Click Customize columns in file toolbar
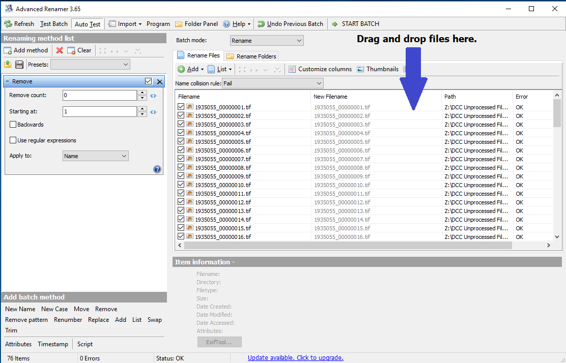 tap(320, 69)
